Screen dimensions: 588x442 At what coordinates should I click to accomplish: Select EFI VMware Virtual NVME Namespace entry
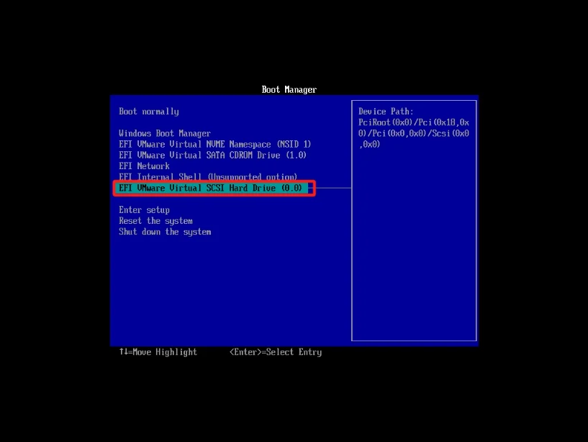214,144
